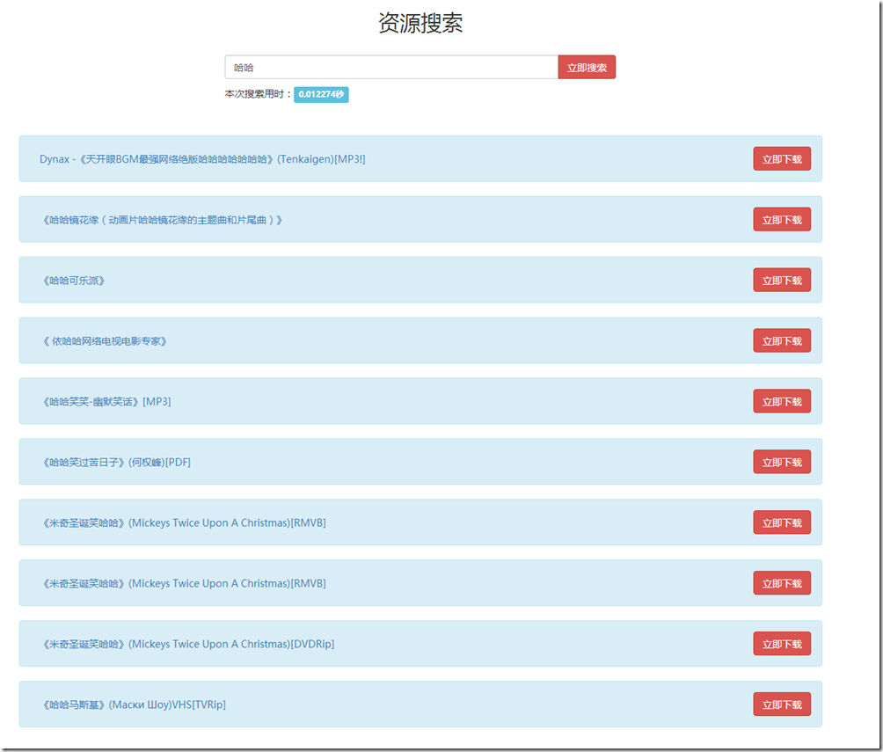Select the 《哈哈可乐派》 result title

pos(73,281)
